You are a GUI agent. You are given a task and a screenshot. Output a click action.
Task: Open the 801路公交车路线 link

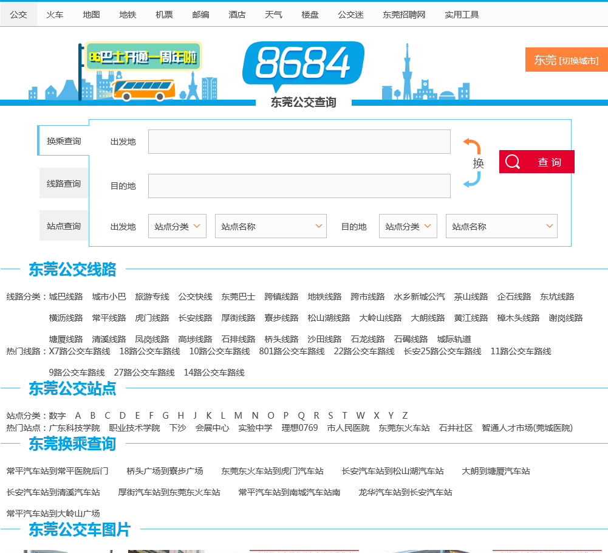(292, 352)
